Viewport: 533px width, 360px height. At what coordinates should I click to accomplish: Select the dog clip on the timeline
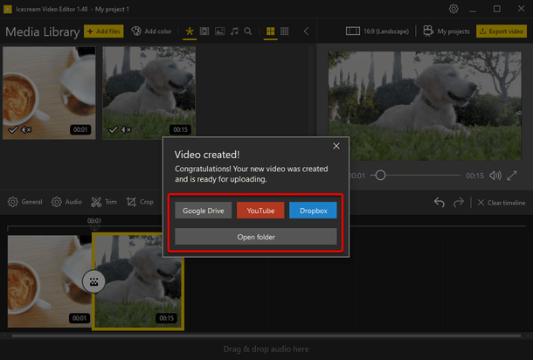coord(138,281)
